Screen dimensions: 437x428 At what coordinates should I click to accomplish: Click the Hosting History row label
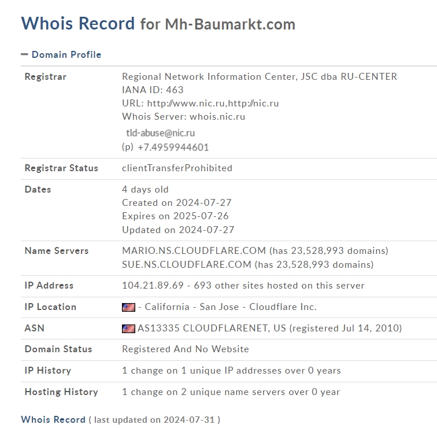tap(61, 392)
